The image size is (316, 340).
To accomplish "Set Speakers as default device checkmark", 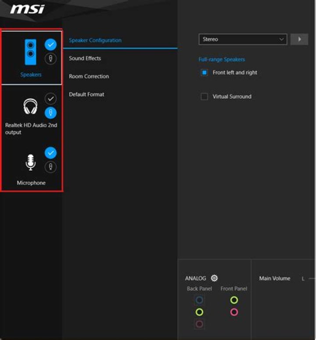I will (50, 45).
